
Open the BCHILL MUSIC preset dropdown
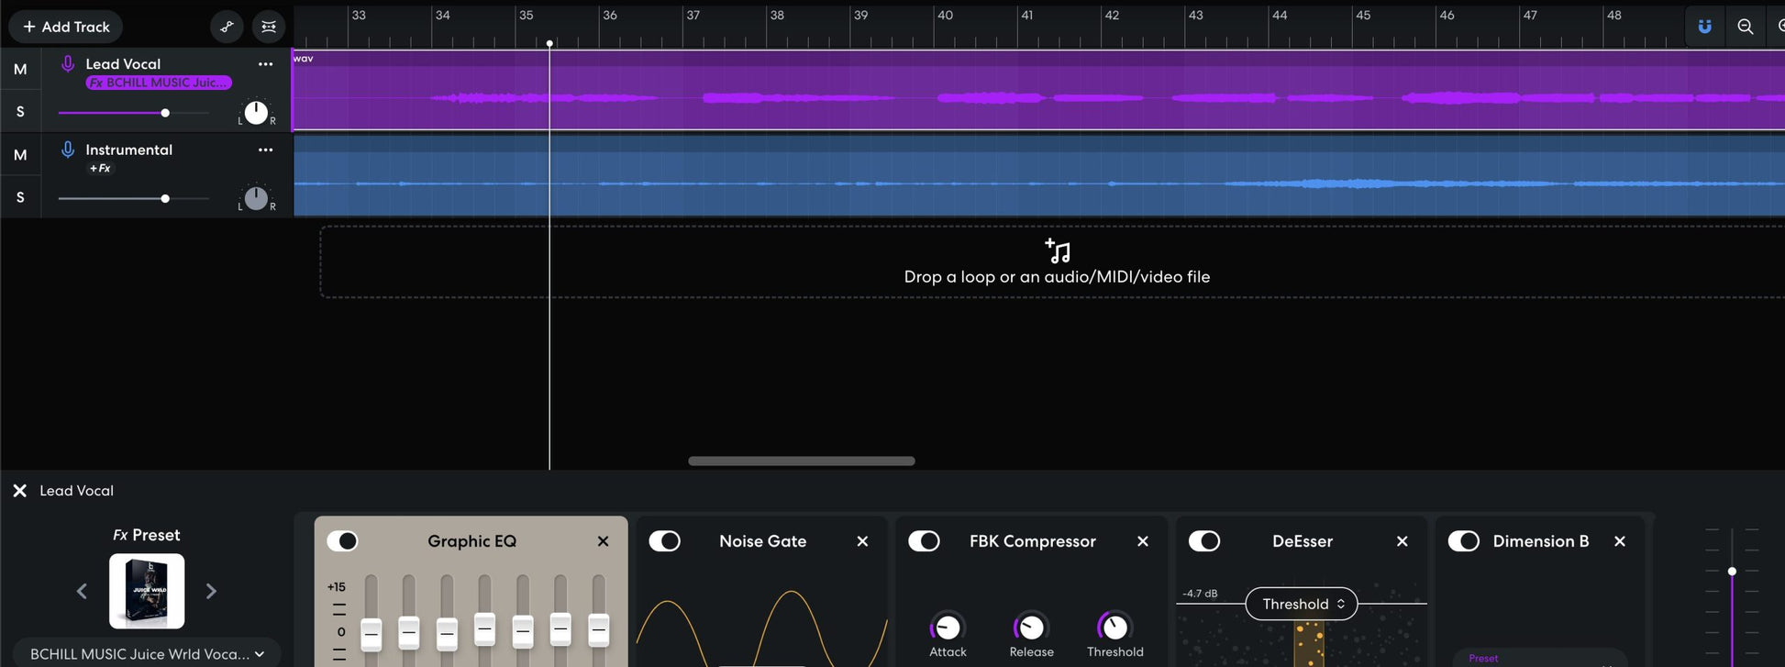tap(147, 653)
